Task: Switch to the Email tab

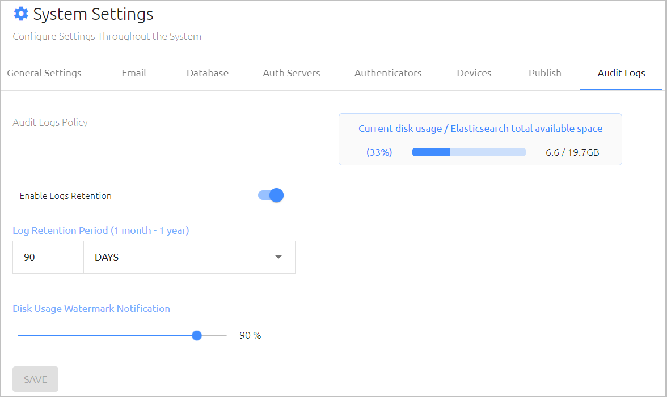Action: tap(134, 73)
